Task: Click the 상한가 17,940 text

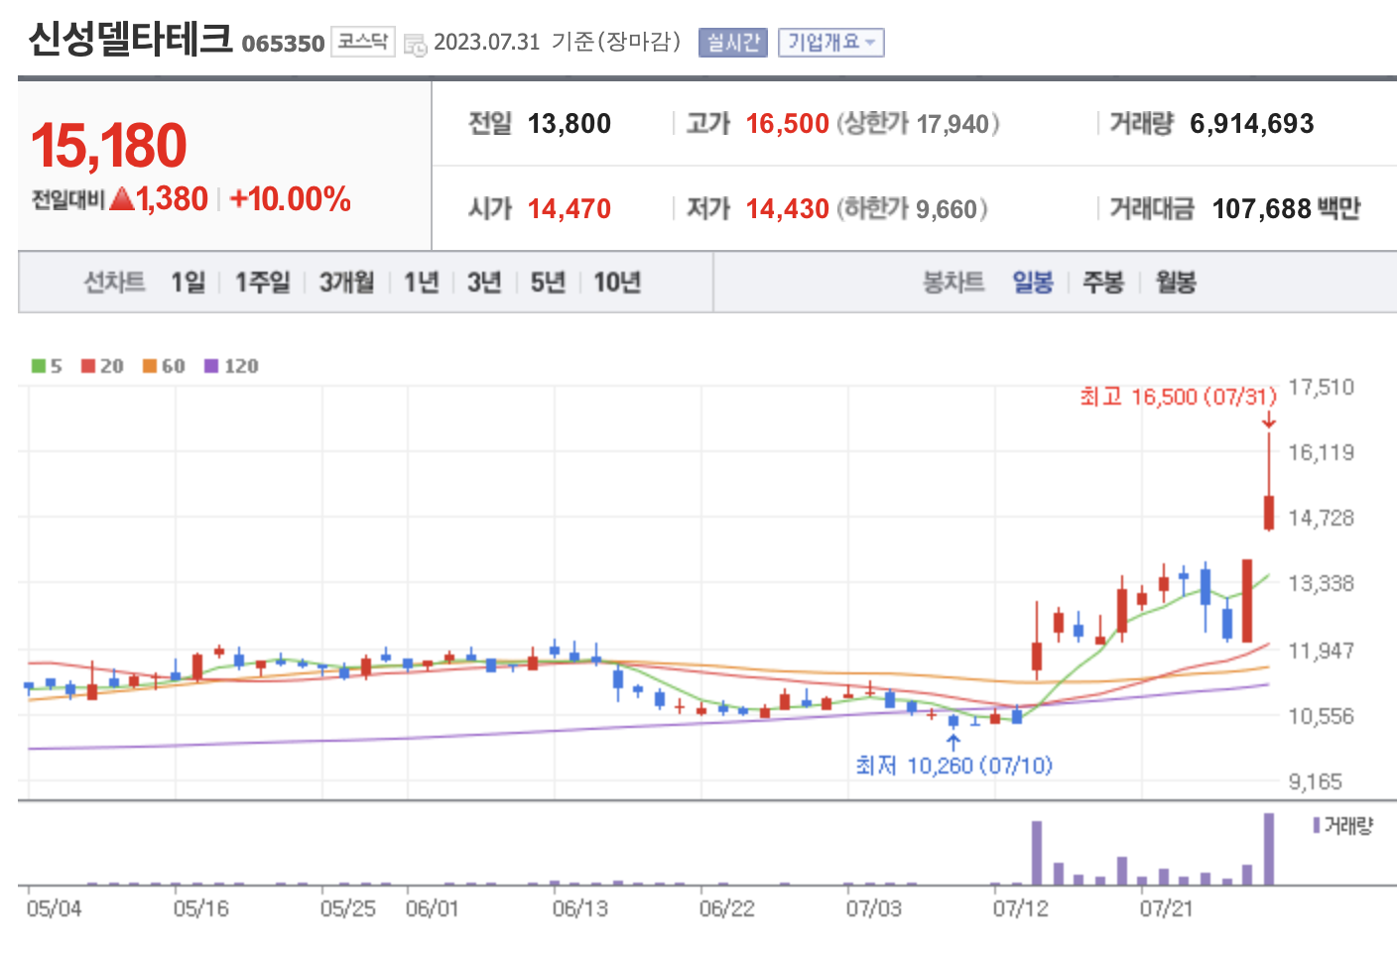Action: point(918,124)
